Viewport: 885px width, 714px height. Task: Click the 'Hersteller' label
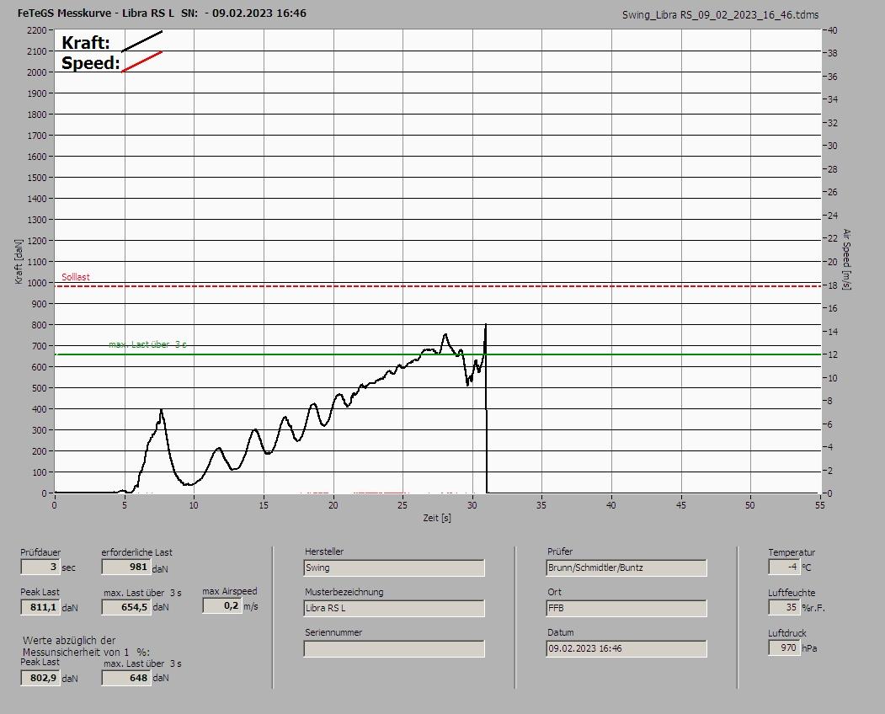[x=324, y=551]
